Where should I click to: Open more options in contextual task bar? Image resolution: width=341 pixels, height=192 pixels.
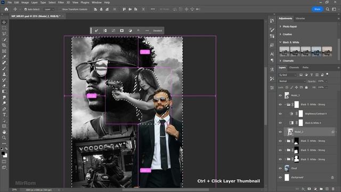pos(147,31)
